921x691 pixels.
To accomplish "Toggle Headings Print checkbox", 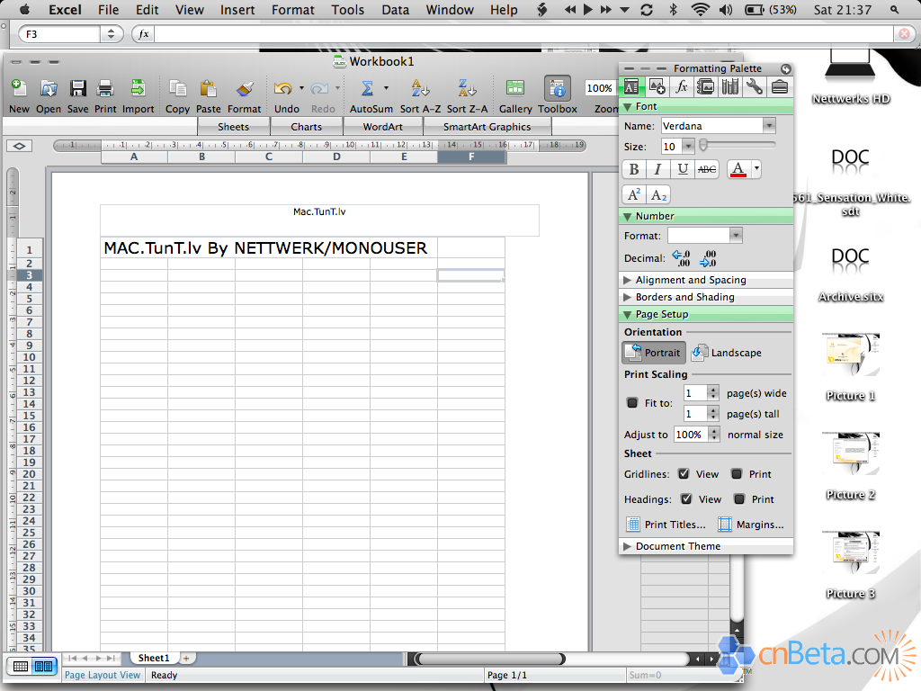I will pos(739,498).
